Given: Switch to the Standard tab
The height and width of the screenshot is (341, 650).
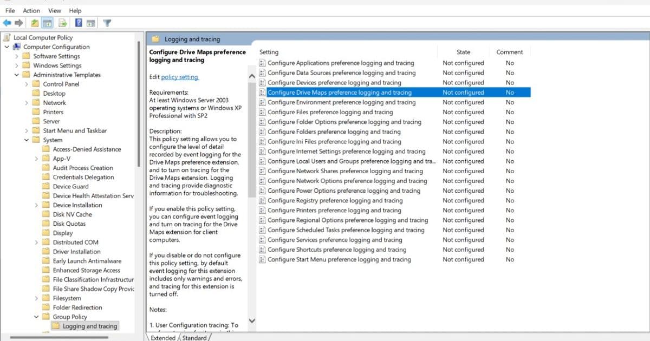Looking at the screenshot, I should (x=194, y=337).
